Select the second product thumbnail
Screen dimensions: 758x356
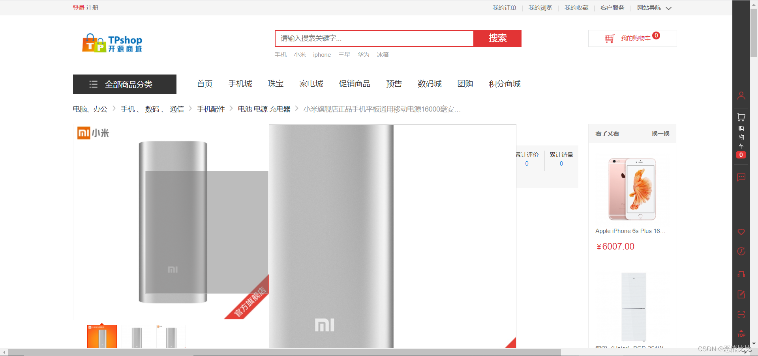(137, 336)
